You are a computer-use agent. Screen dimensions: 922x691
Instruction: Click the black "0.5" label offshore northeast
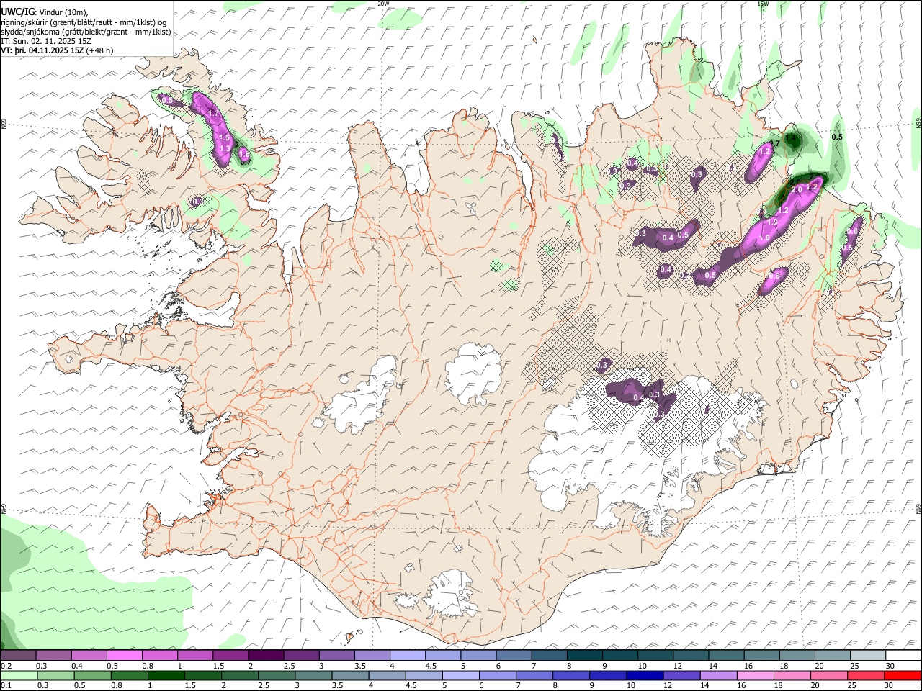coord(837,137)
